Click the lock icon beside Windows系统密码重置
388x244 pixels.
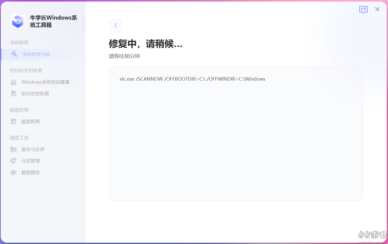tap(13, 82)
